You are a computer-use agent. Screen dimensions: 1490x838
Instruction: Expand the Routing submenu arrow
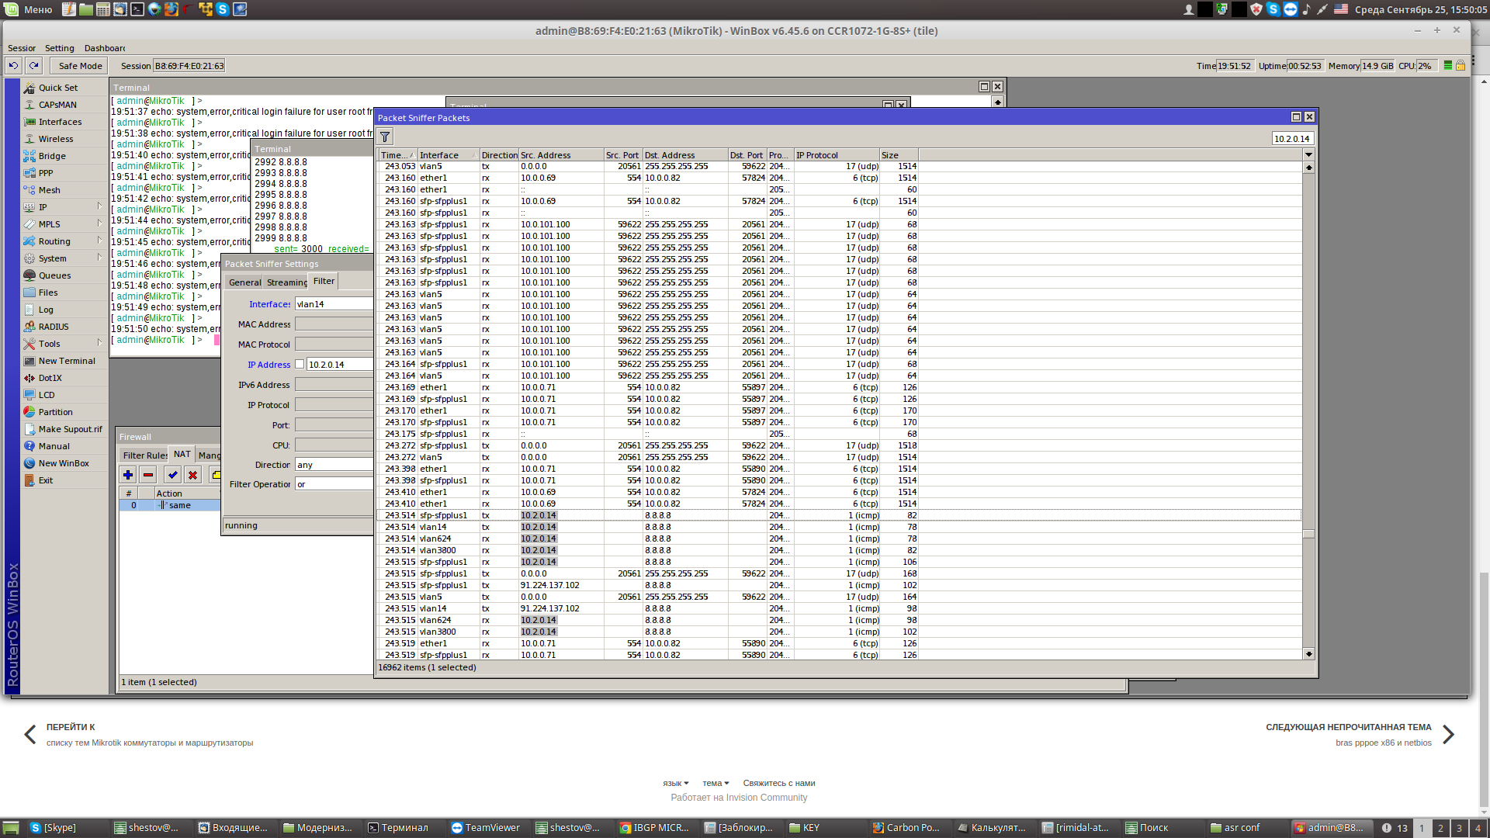(100, 241)
